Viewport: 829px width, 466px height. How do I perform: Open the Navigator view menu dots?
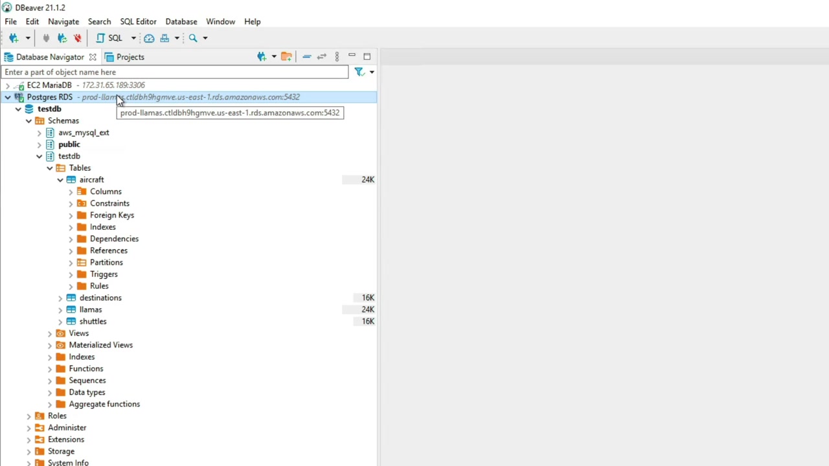[337, 57]
